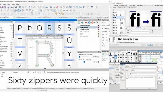Click the Zoom In magnifier icon
This screenshot has height=92, width=163.
coord(27,10)
